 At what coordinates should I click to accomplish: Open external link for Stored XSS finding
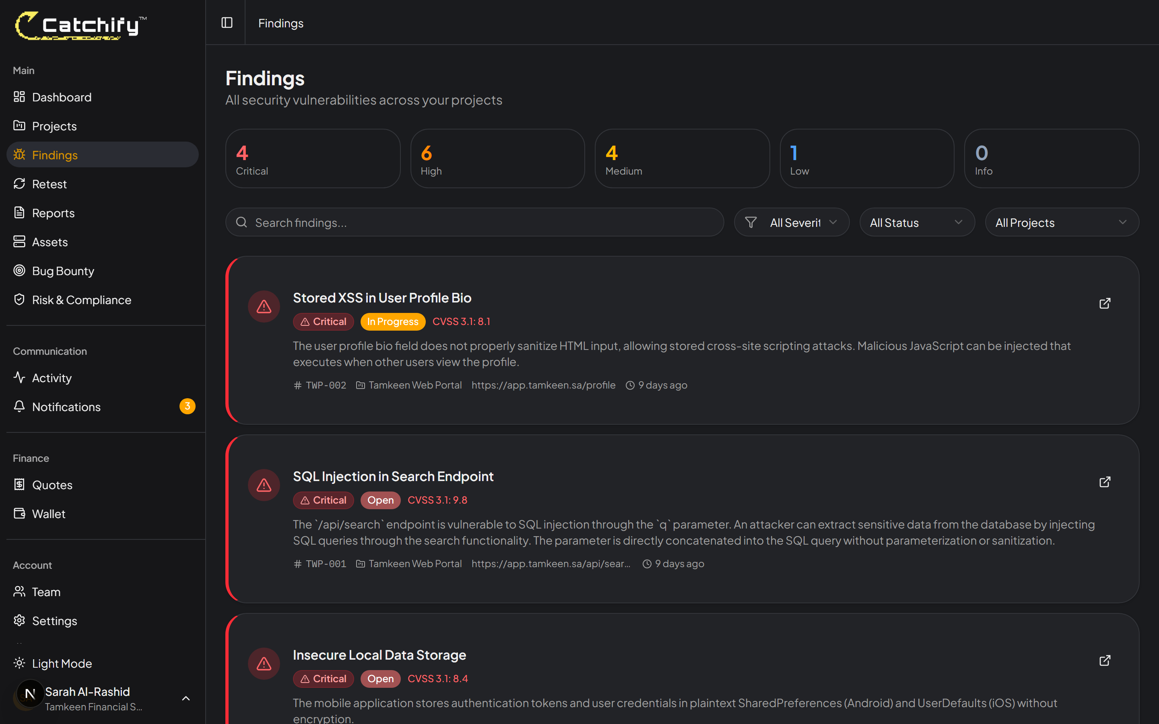[1104, 304]
